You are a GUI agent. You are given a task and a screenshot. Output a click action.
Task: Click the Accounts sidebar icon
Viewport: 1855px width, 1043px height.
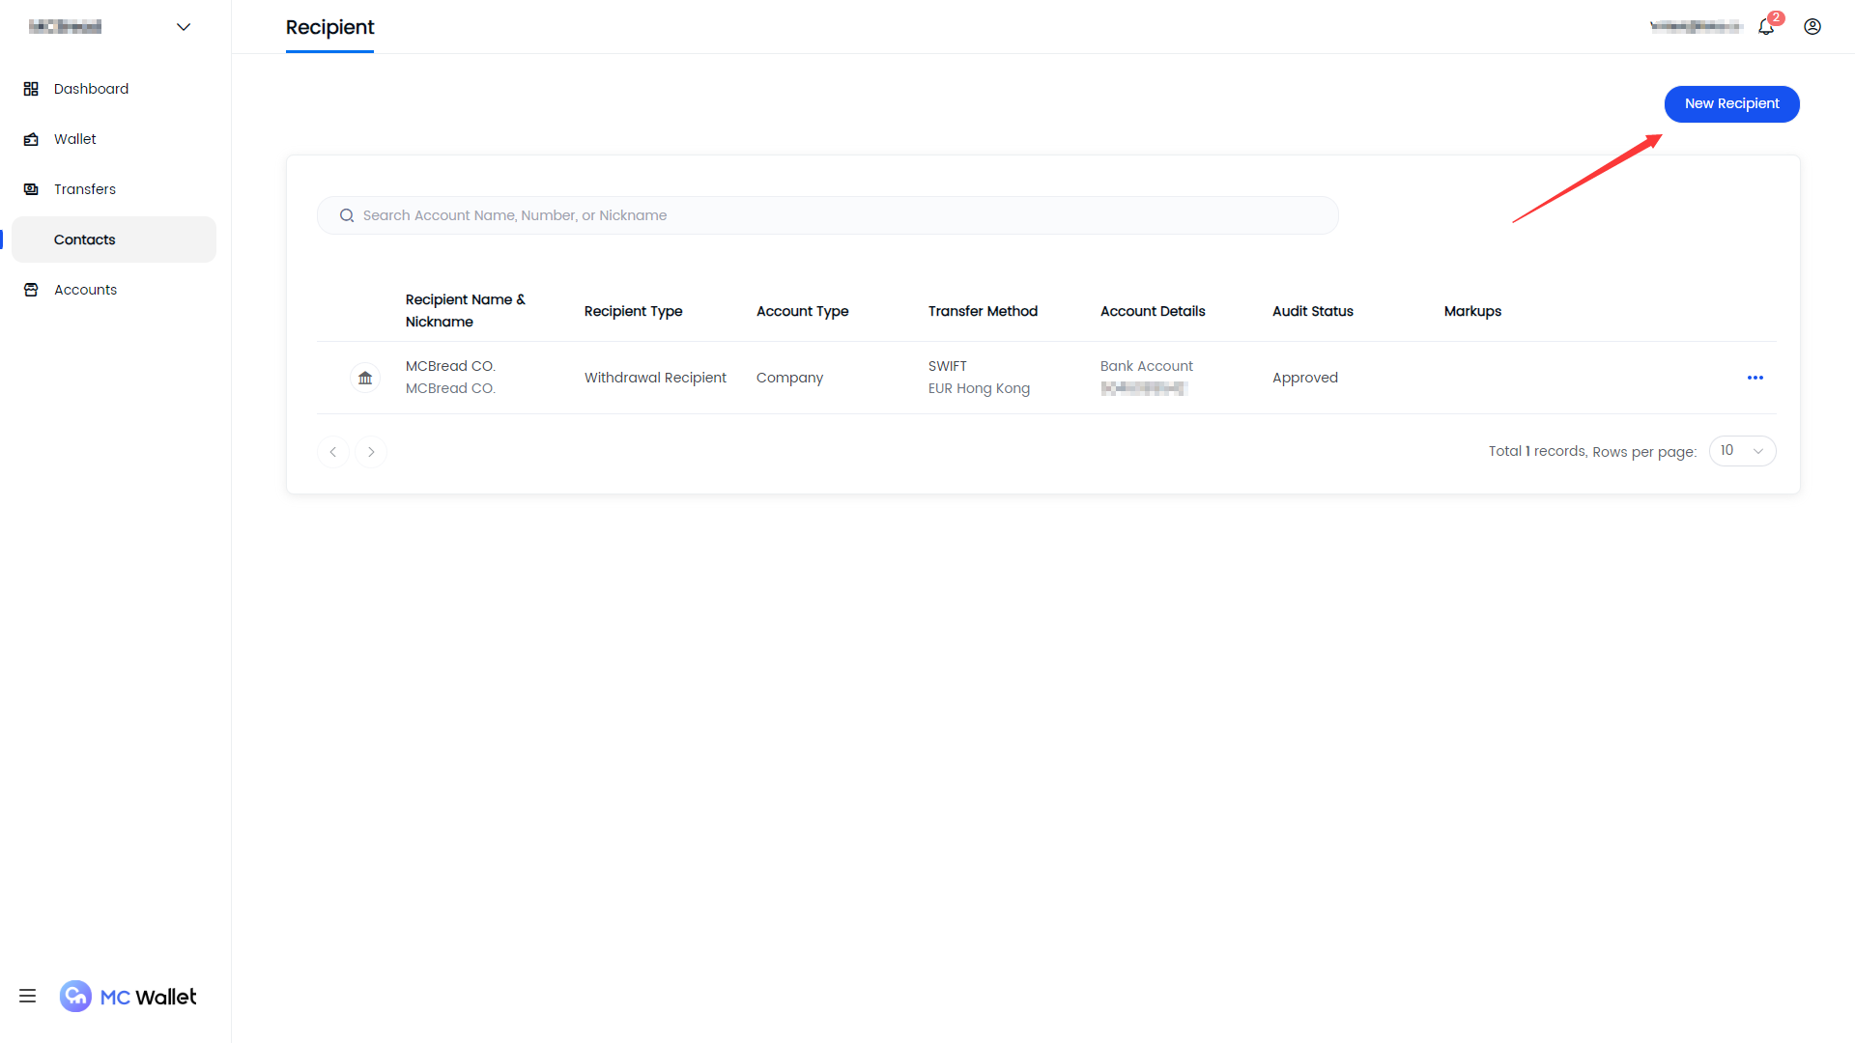[31, 290]
